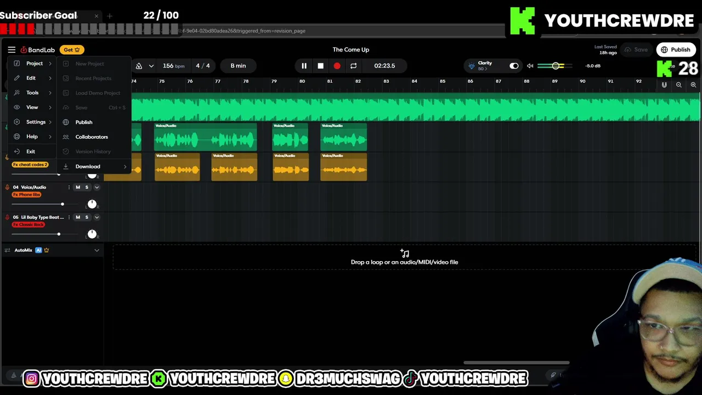Solo track 04 with S button

pos(87,188)
